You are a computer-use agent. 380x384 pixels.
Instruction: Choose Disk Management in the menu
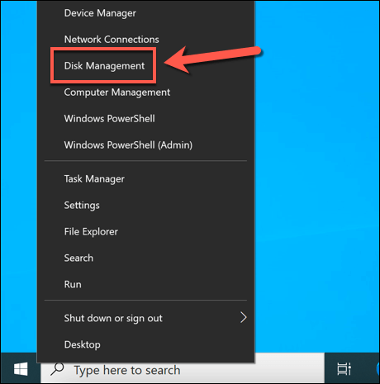point(146,66)
